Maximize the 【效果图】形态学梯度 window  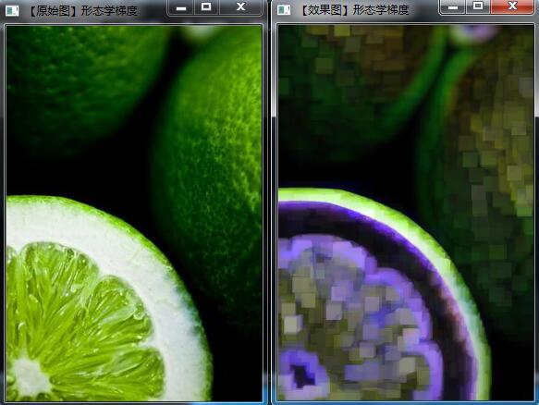click(478, 6)
